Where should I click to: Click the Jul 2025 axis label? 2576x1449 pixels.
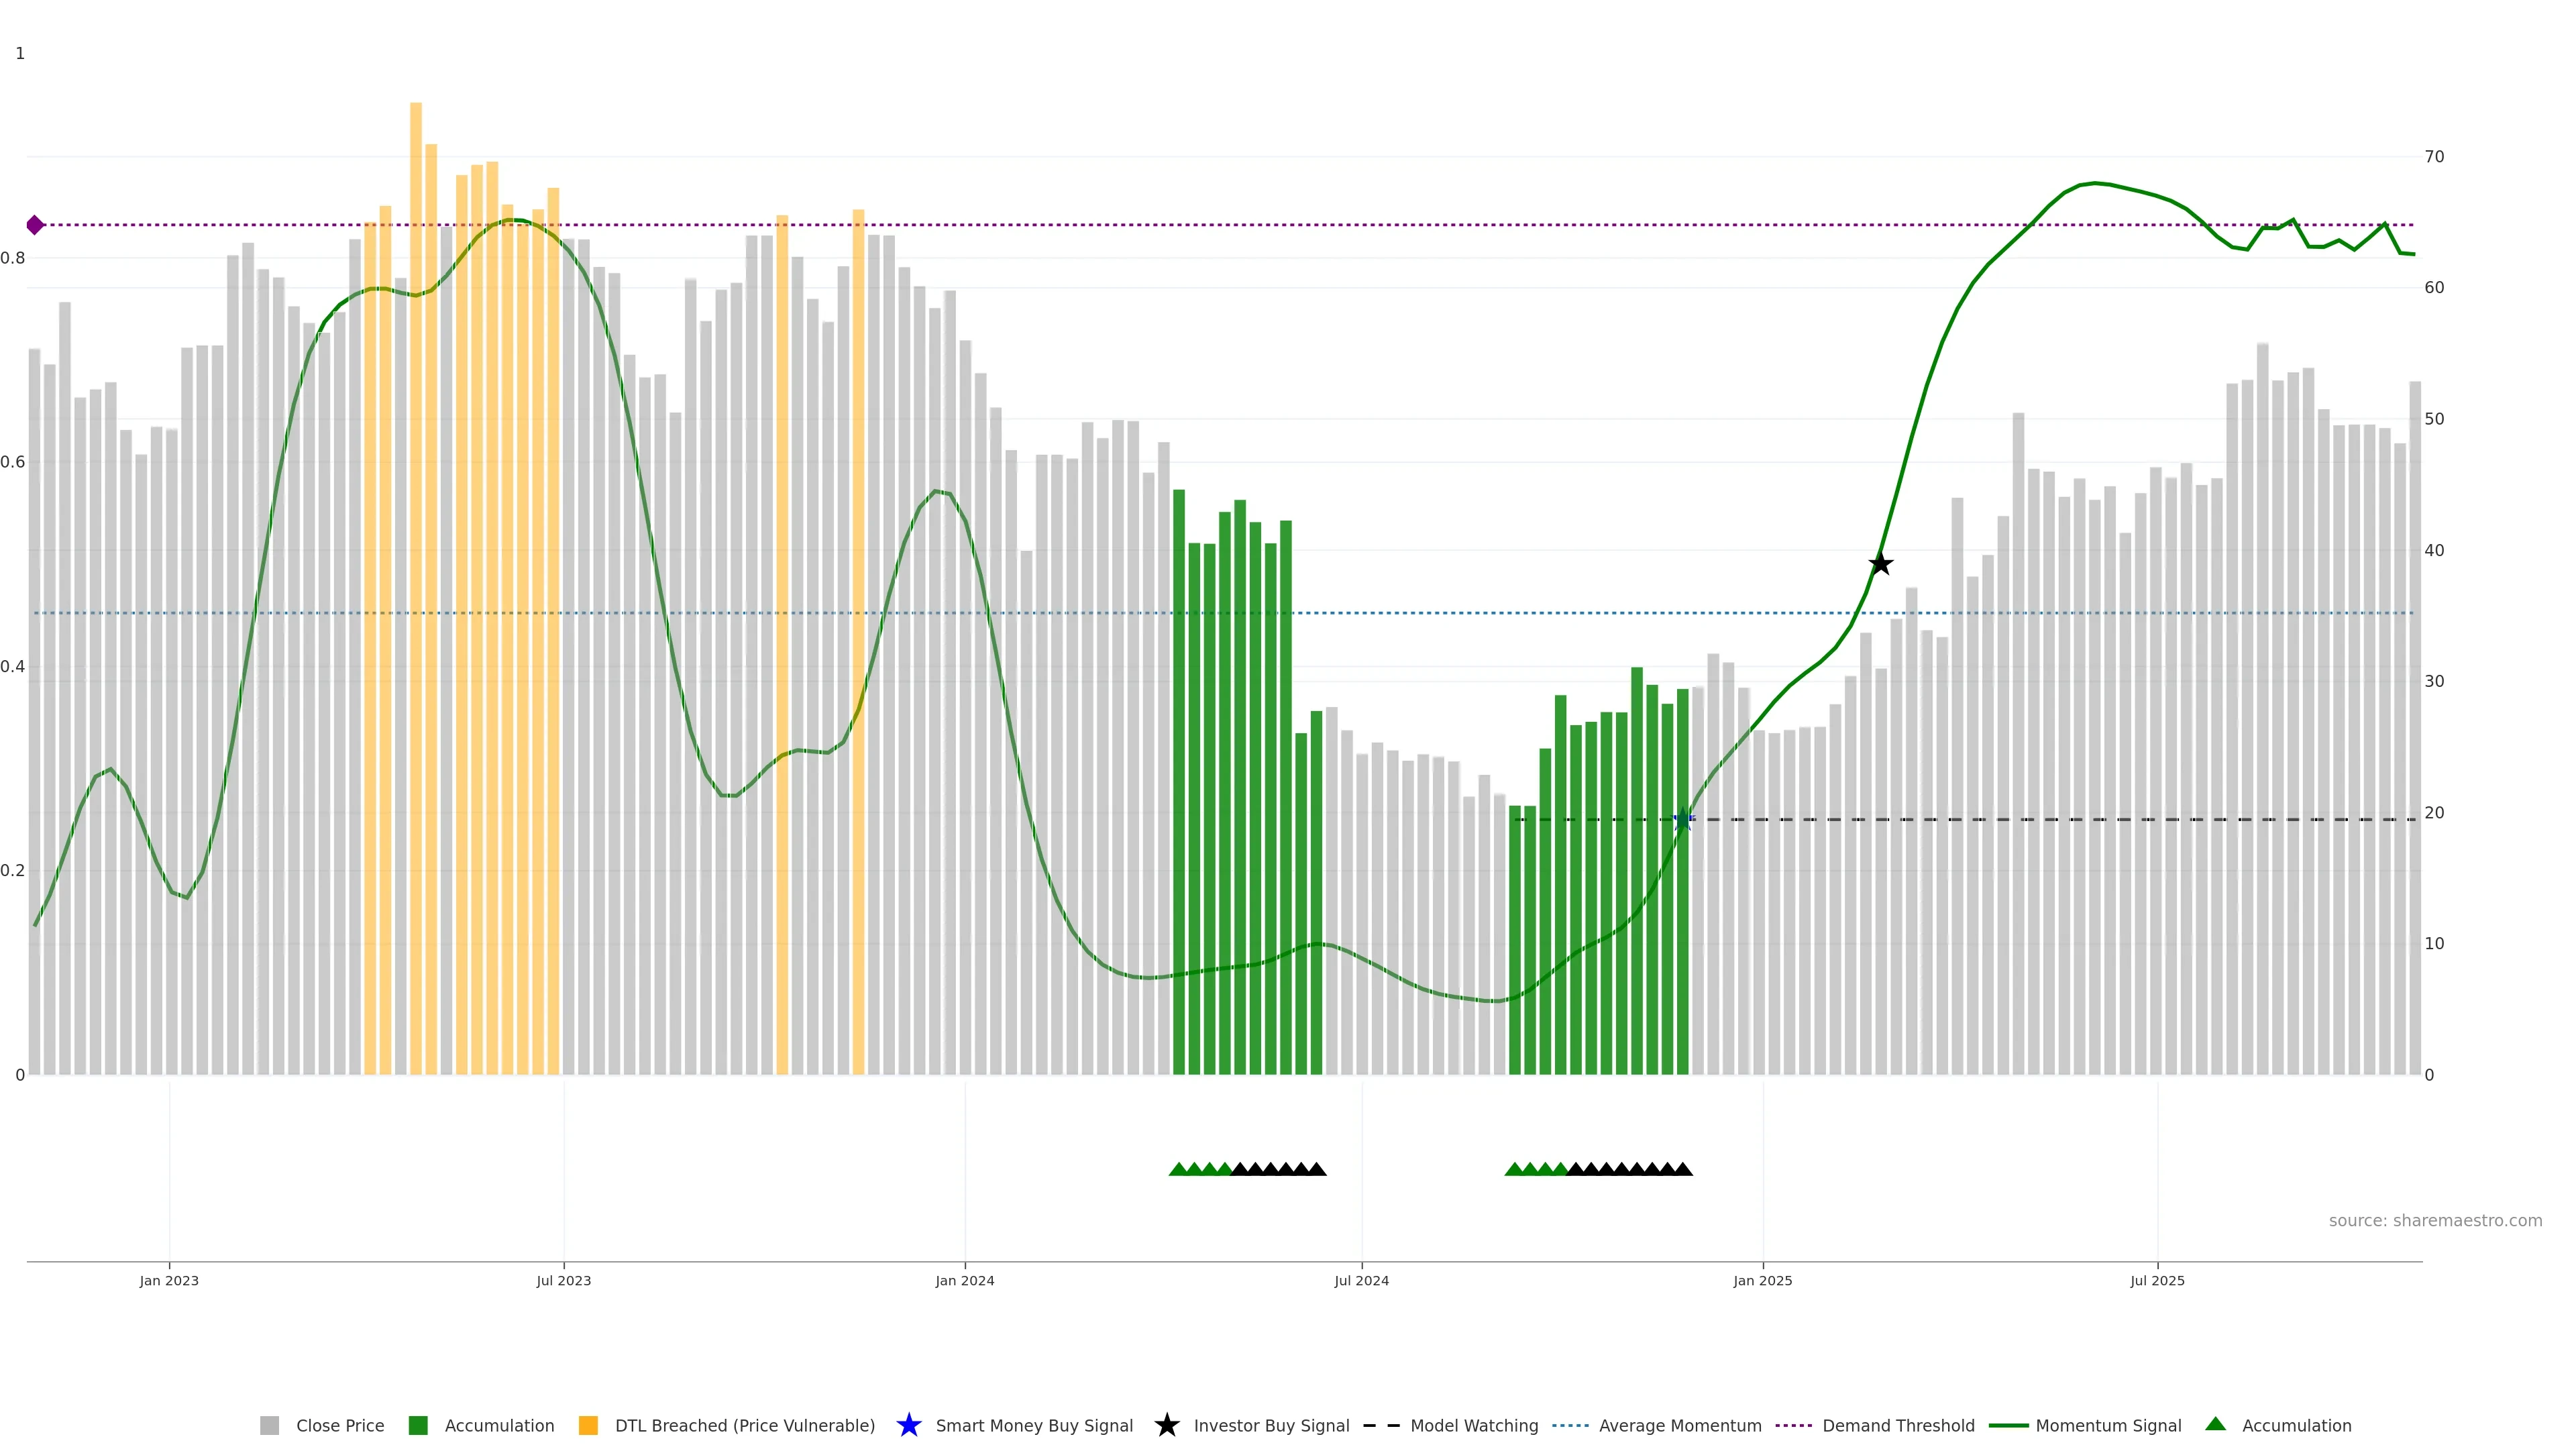pos(2157,1280)
